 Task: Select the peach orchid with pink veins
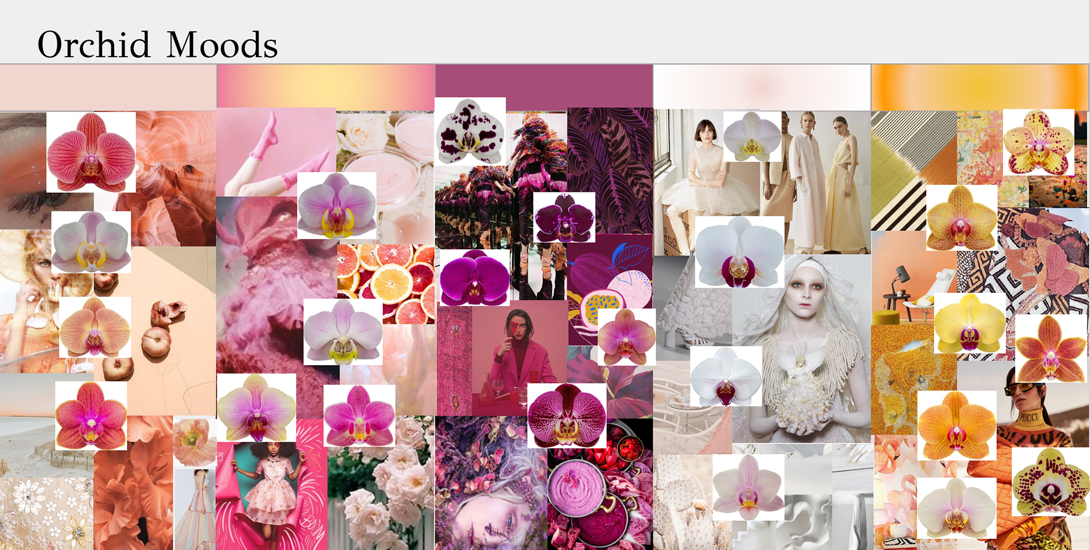95,328
